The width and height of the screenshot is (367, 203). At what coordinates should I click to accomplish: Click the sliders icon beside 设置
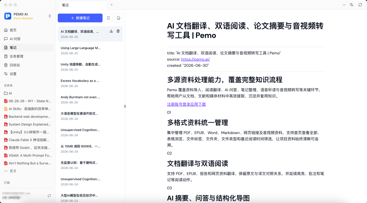point(6,74)
